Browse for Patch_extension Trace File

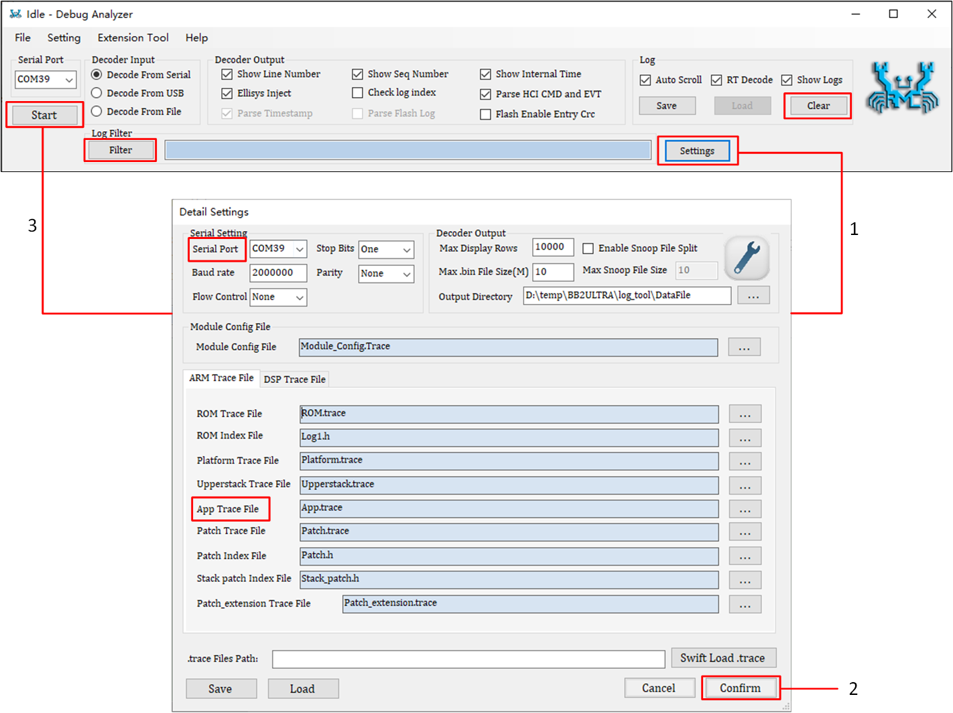[x=745, y=605]
